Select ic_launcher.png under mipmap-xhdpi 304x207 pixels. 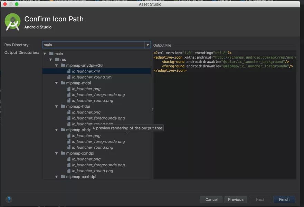coord(86,136)
